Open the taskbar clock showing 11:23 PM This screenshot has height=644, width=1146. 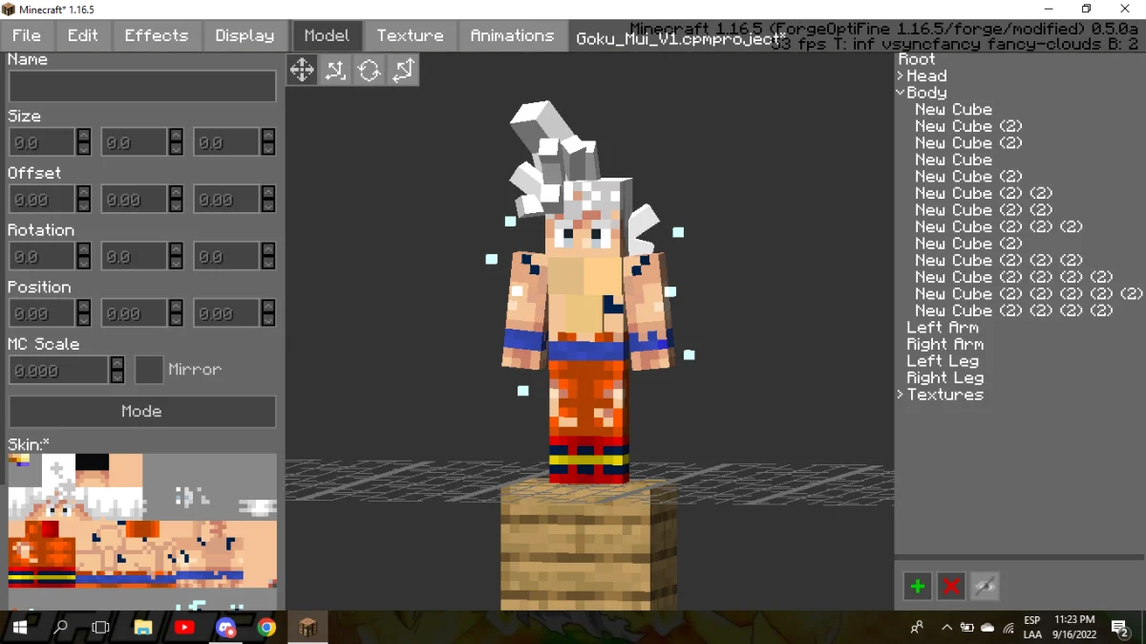coord(1074,628)
